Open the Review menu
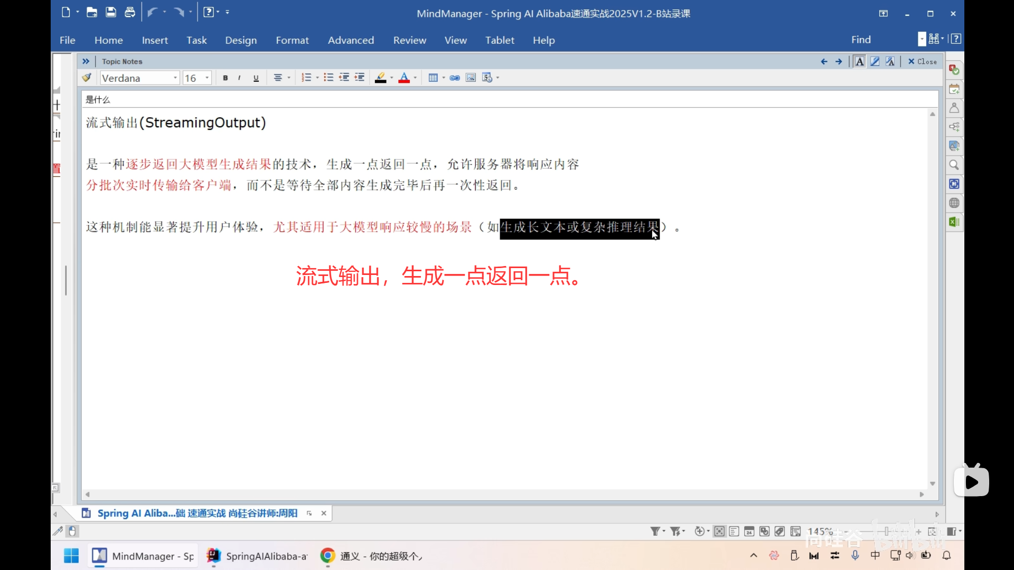The image size is (1014, 570). coord(410,40)
